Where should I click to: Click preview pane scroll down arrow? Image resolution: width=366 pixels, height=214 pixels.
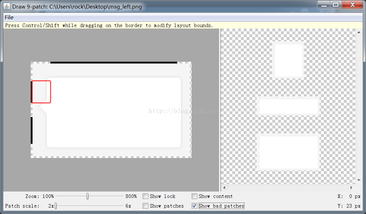[359, 180]
